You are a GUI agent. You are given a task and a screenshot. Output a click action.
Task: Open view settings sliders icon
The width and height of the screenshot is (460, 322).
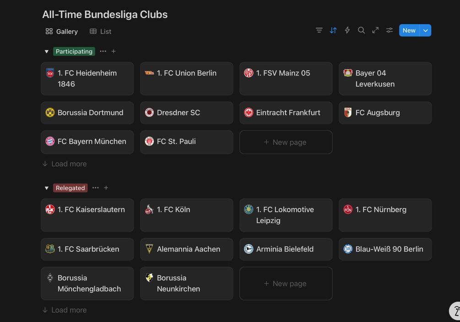(x=390, y=30)
